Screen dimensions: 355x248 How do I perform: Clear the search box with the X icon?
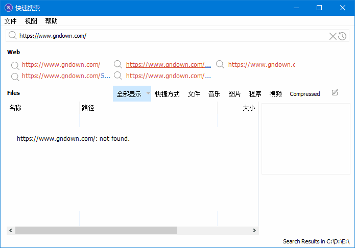333,36
